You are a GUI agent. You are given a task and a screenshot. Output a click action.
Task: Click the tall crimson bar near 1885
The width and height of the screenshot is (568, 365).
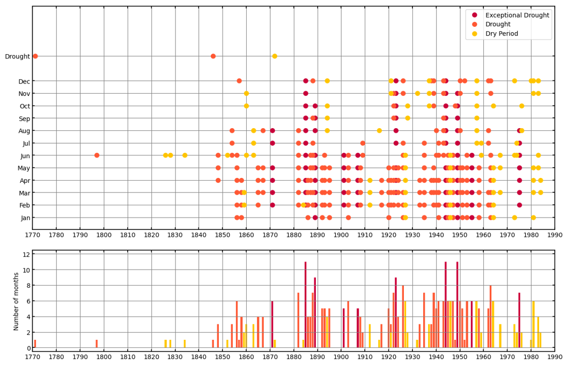tap(306, 304)
